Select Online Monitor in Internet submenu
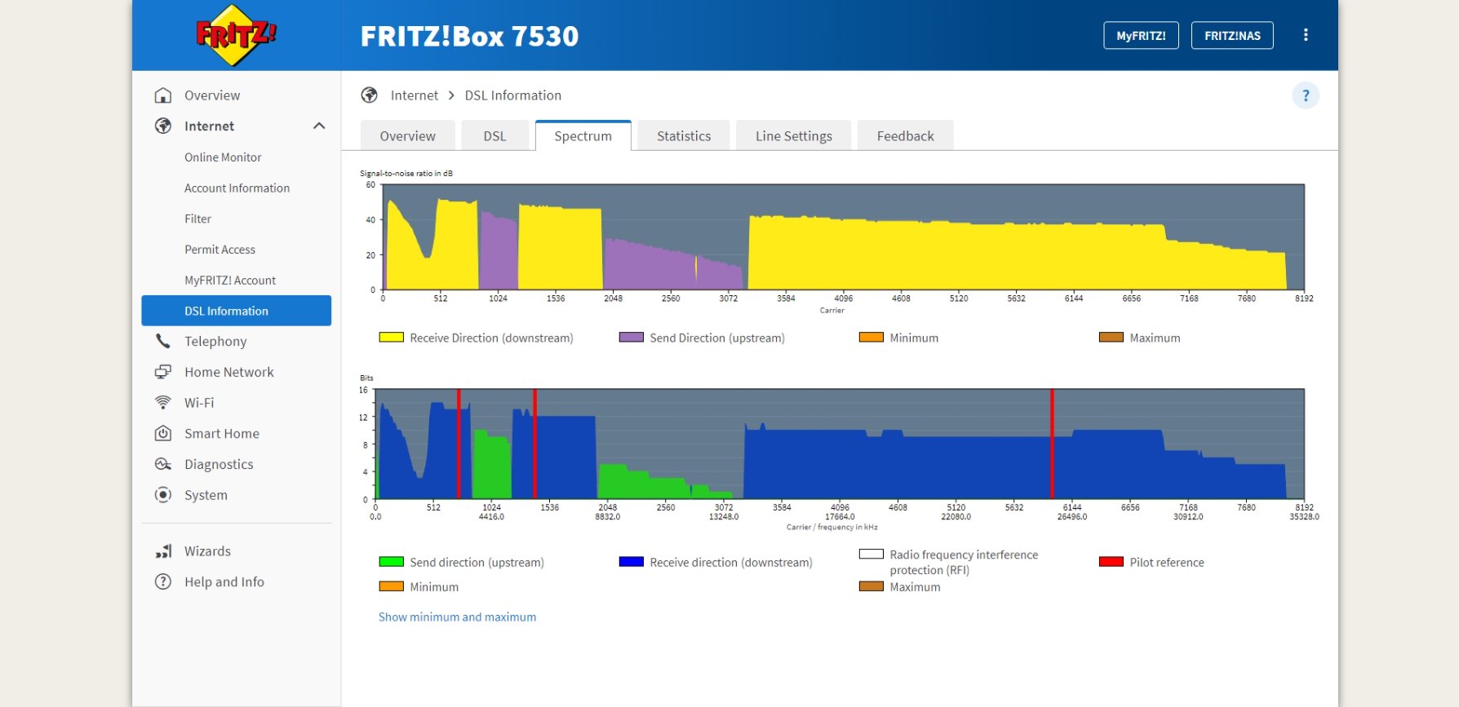 [x=223, y=157]
